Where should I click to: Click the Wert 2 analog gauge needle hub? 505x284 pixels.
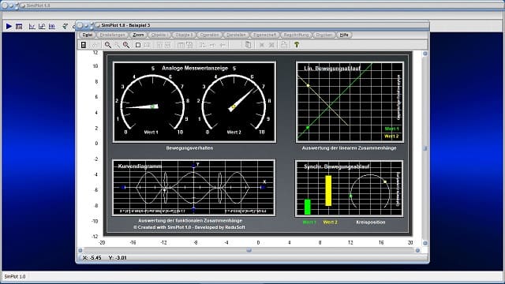coord(234,106)
